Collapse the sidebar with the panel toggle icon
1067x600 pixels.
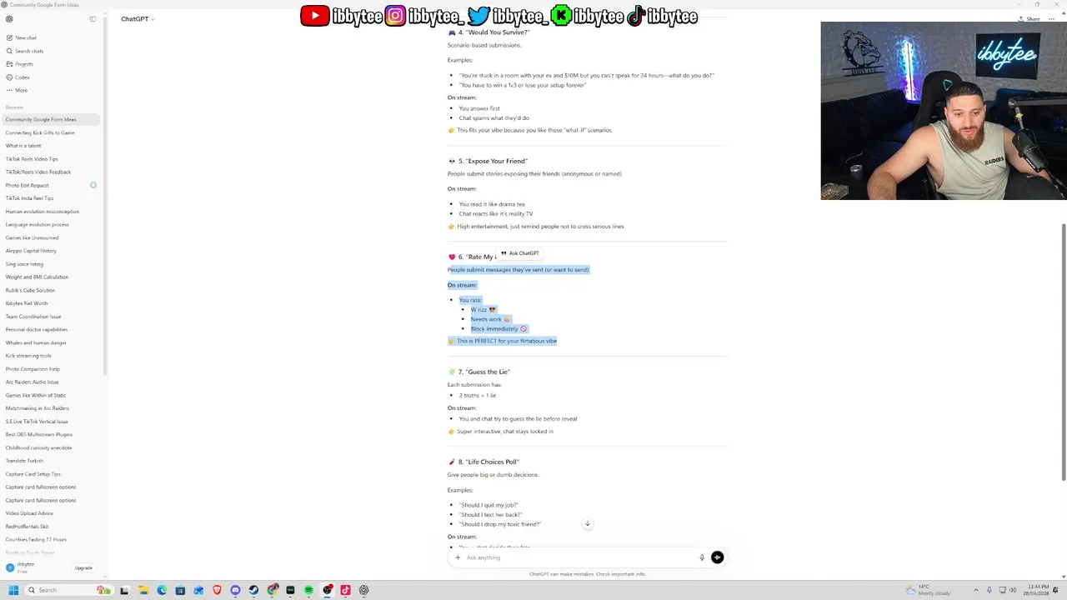[x=93, y=18]
